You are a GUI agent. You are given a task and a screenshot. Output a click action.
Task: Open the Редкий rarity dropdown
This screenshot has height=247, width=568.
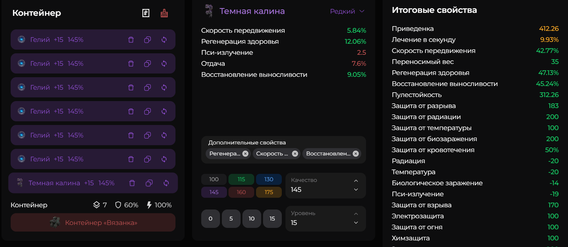point(347,11)
